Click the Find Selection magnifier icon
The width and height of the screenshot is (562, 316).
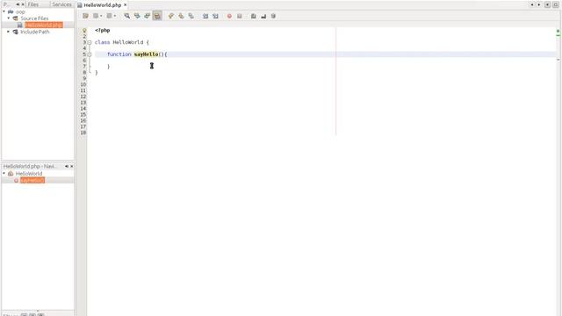pyautogui.click(x=126, y=16)
